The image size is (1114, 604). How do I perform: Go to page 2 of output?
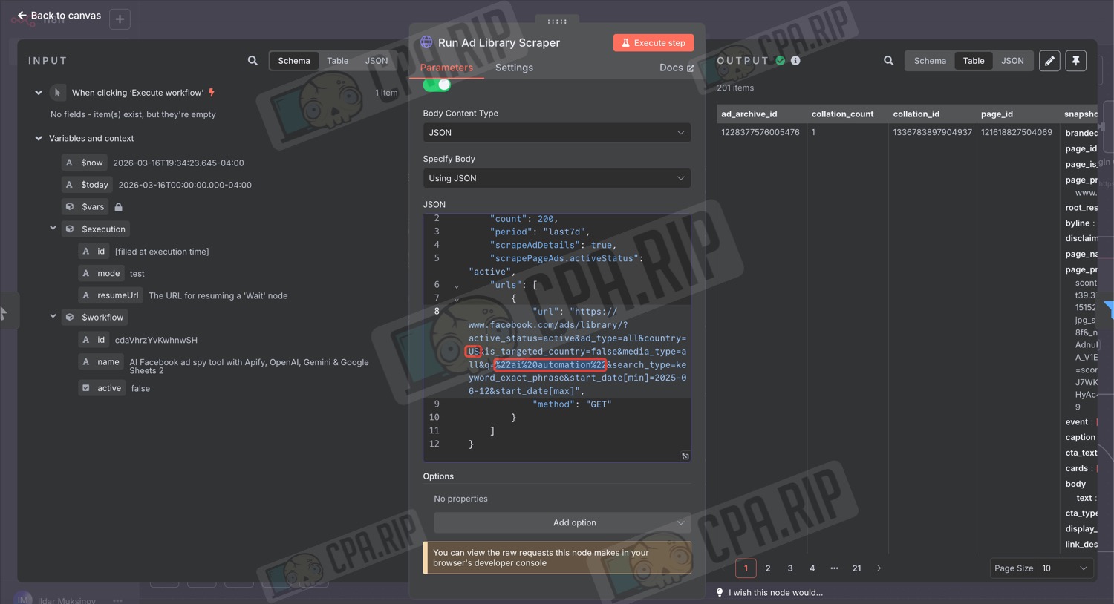[x=768, y=568]
